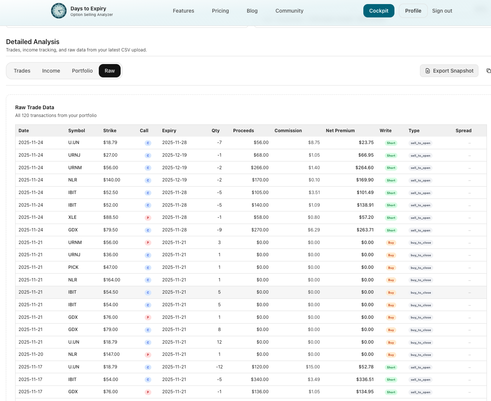Select the C call badge on the URNJ row

click(x=148, y=155)
